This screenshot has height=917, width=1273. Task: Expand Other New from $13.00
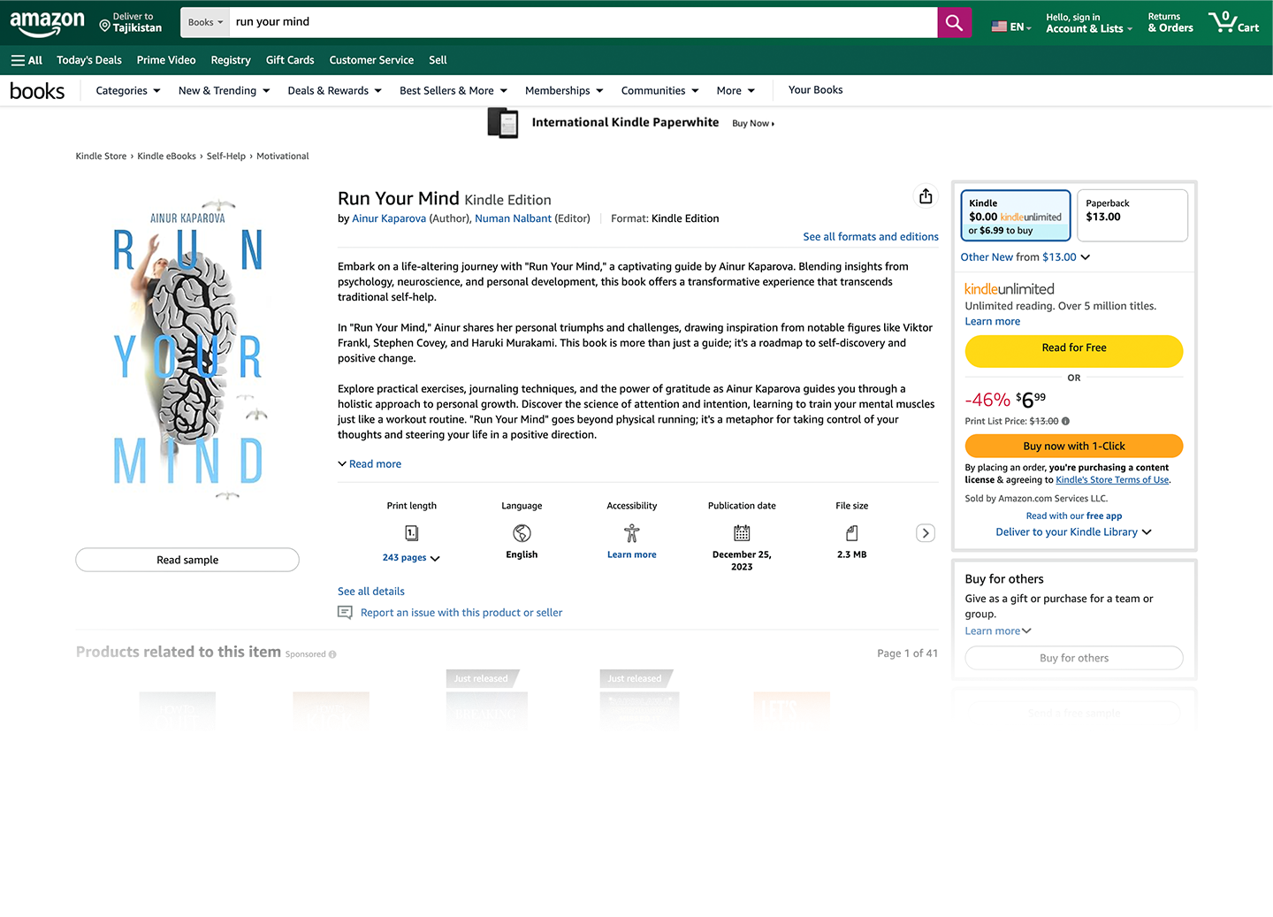[x=1025, y=257]
